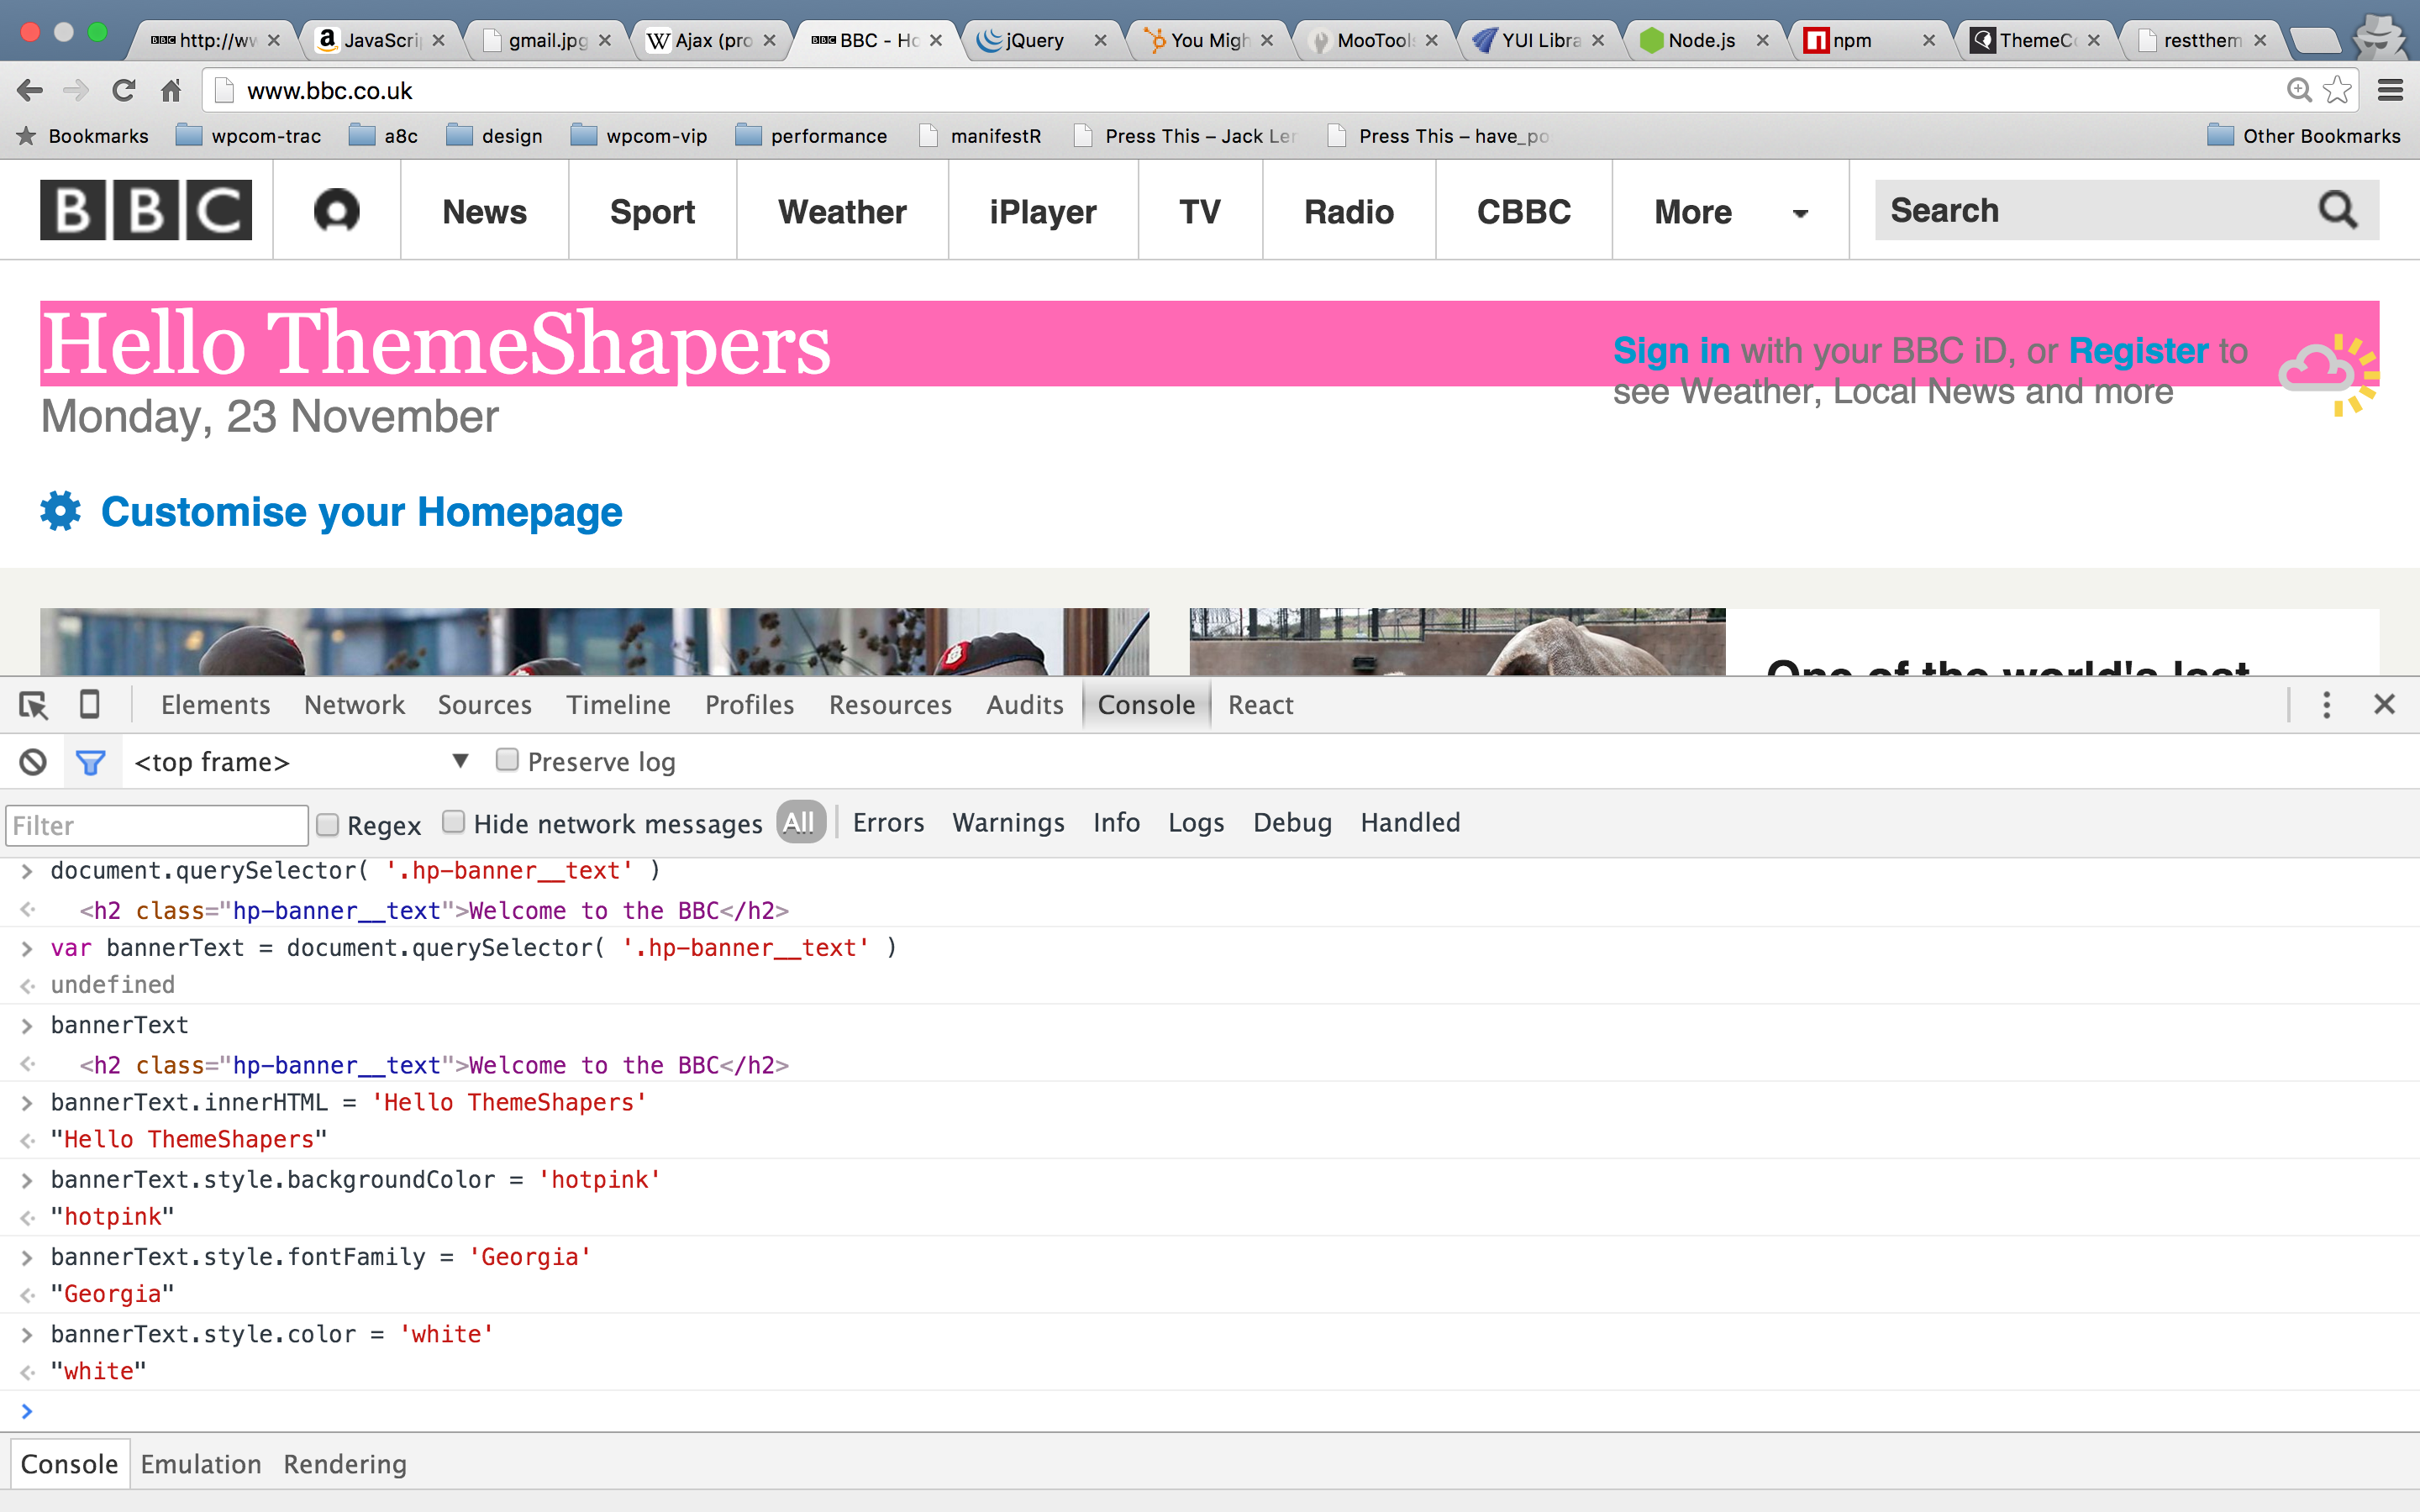Open the Chrome hamburger menu
The width and height of the screenshot is (2420, 1512).
pyautogui.click(x=2390, y=90)
